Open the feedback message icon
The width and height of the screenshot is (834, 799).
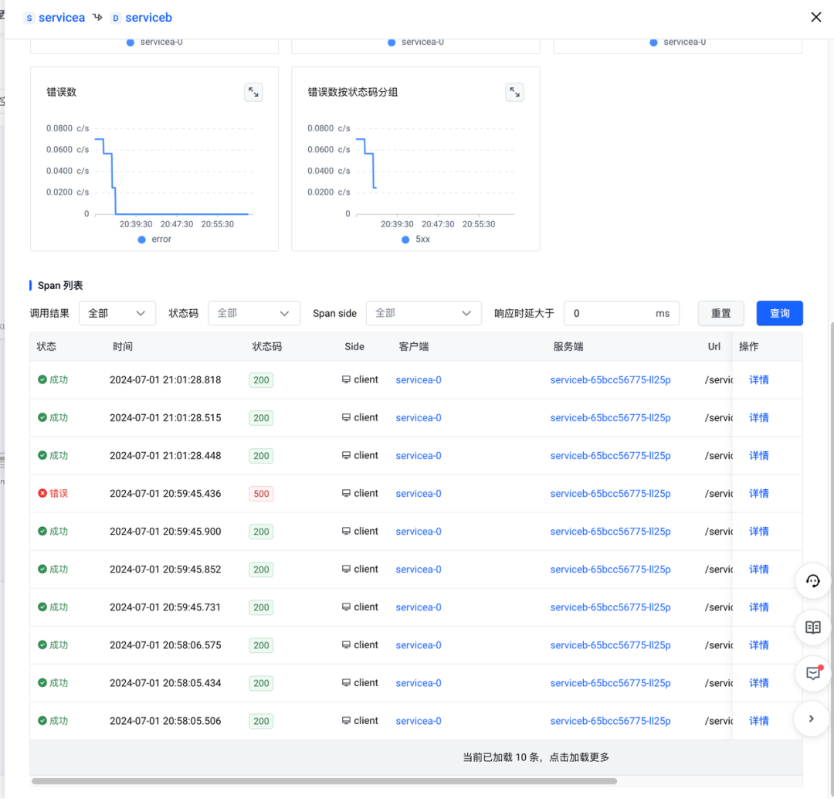click(812, 673)
